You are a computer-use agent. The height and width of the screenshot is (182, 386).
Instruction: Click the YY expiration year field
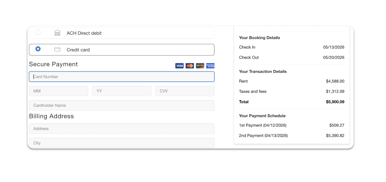(122, 91)
